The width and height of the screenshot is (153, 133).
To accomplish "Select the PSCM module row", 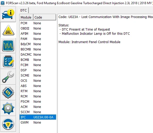I will click(x=38, y=101).
